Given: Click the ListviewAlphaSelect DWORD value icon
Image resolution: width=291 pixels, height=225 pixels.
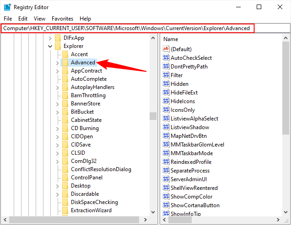Looking at the screenshot, I should click(166, 118).
